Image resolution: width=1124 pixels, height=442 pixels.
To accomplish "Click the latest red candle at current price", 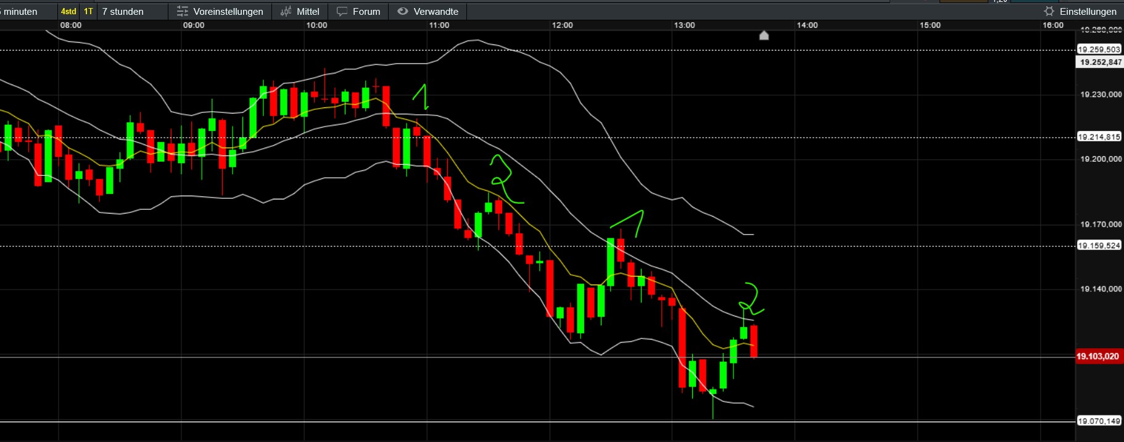I will [754, 341].
